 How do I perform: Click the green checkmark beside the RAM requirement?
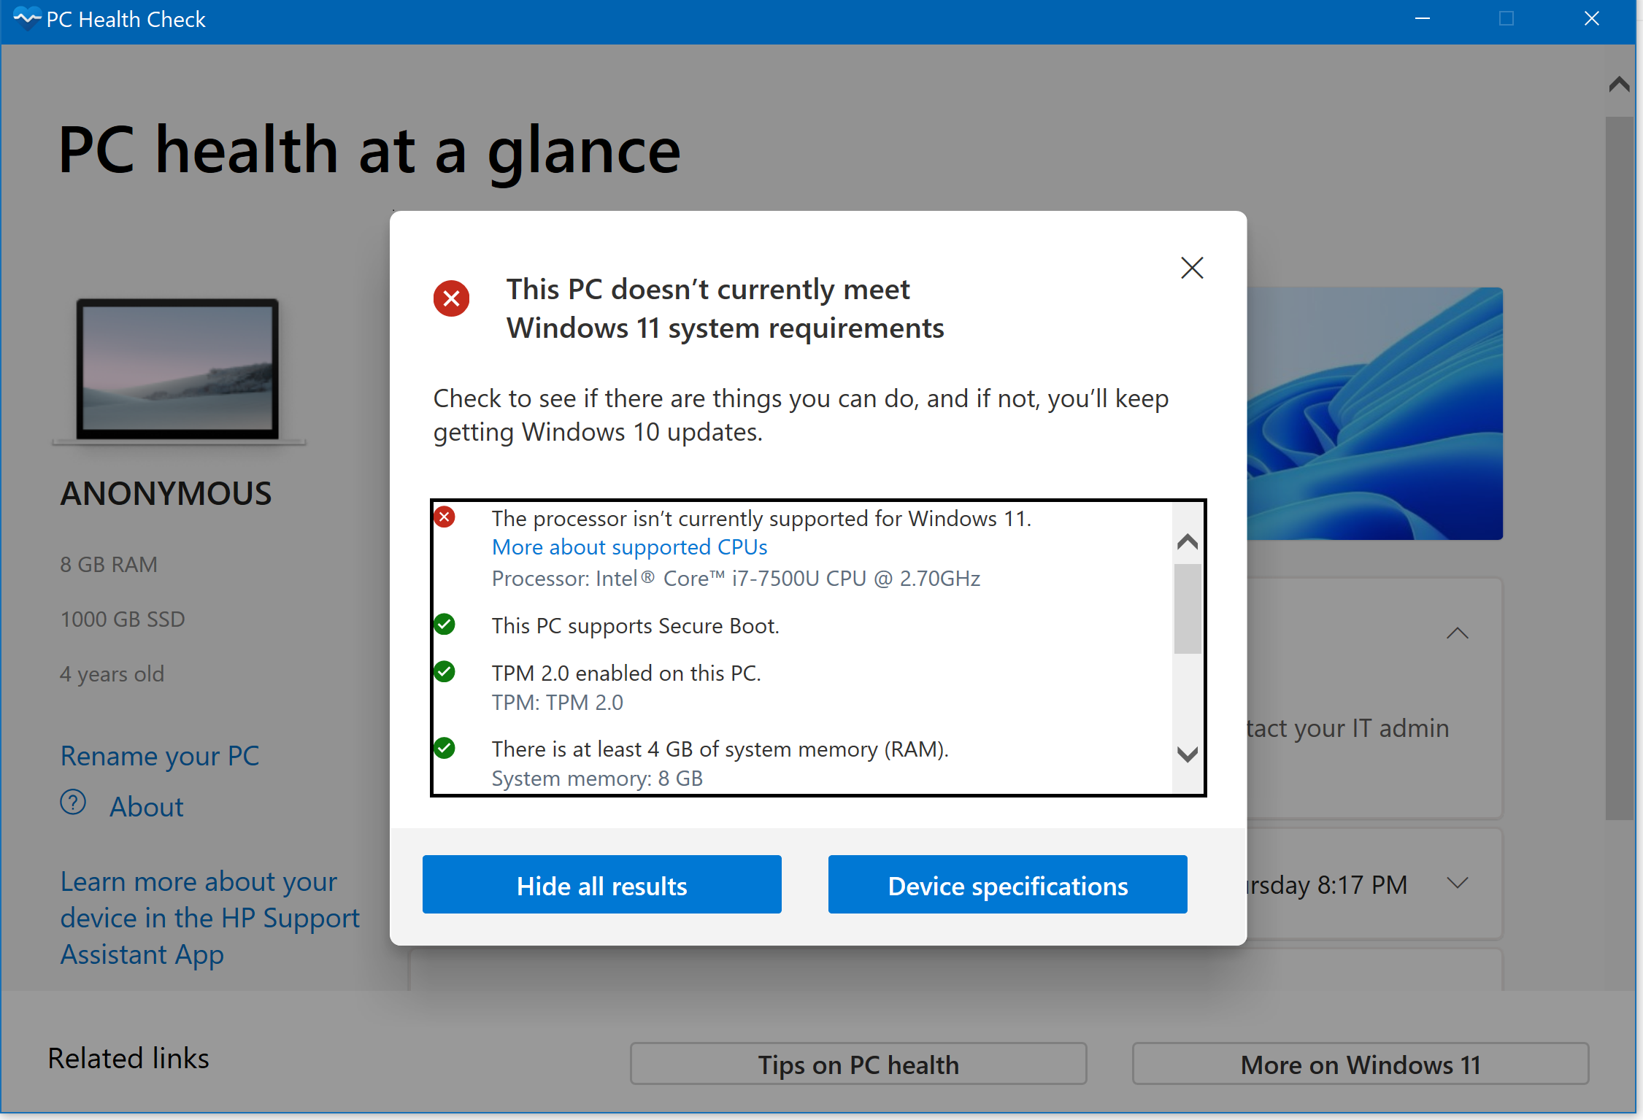444,748
